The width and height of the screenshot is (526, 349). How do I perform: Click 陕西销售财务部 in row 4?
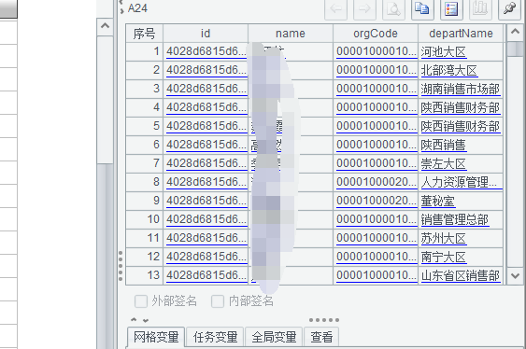(461, 107)
